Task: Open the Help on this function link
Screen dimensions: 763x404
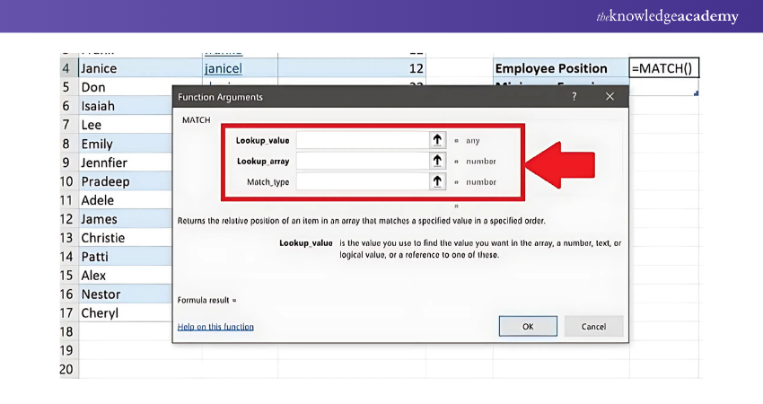Action: (x=215, y=327)
